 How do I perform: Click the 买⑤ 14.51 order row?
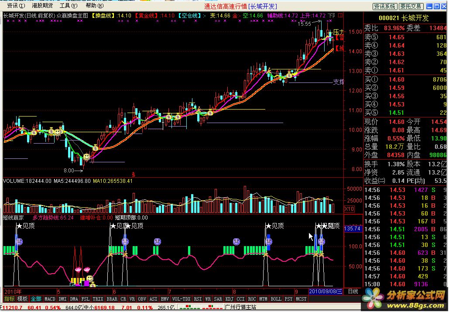[405, 113]
